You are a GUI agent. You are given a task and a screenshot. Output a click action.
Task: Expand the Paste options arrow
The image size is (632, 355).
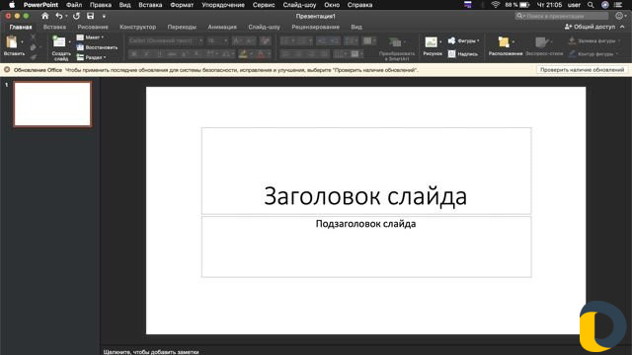pyautogui.click(x=22, y=41)
